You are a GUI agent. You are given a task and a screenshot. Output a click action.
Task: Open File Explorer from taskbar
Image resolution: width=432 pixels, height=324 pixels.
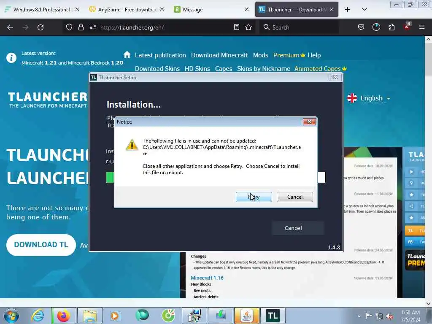[x=90, y=316]
